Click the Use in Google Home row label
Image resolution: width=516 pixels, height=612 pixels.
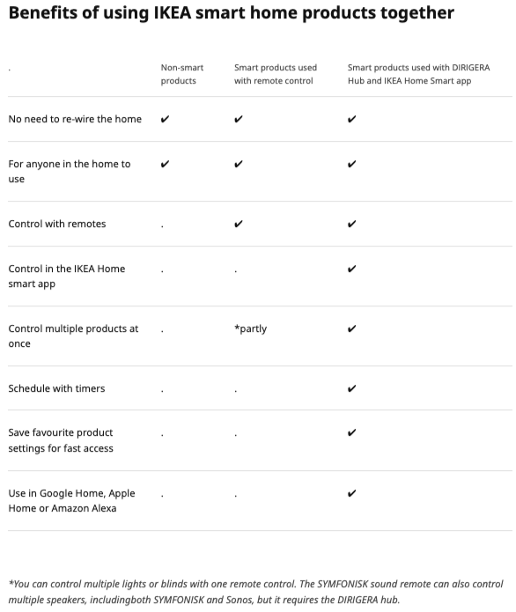pos(72,501)
